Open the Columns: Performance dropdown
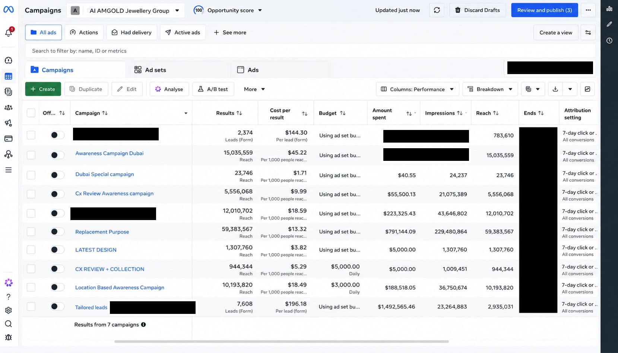Image resolution: width=618 pixels, height=353 pixels. click(x=417, y=89)
